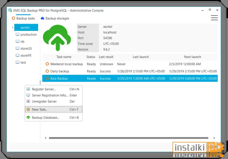
Task: Sort by Task name column
Action: point(64,57)
